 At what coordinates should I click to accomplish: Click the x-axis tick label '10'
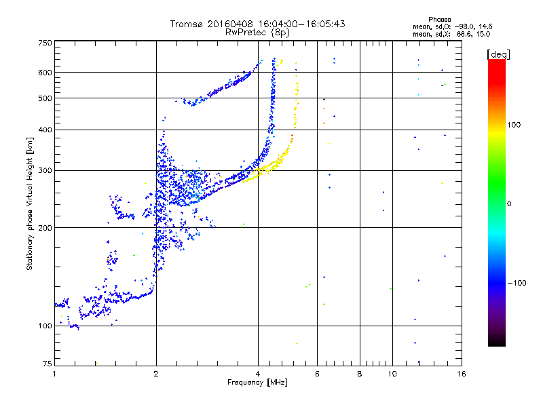click(x=392, y=374)
